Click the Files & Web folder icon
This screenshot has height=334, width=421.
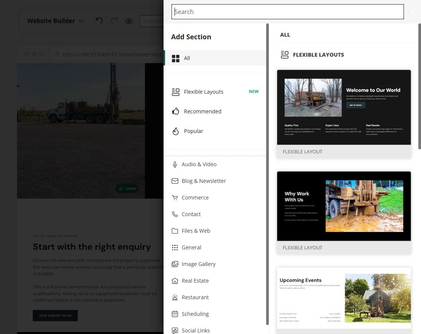point(175,231)
